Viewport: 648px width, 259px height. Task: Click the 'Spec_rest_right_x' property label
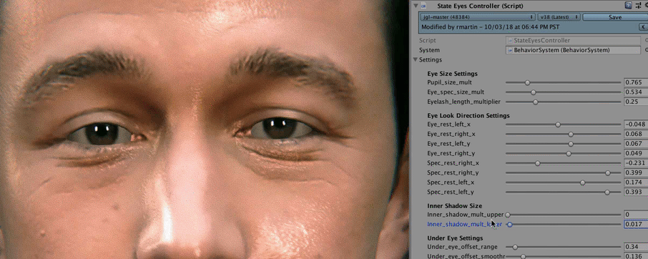(x=453, y=163)
